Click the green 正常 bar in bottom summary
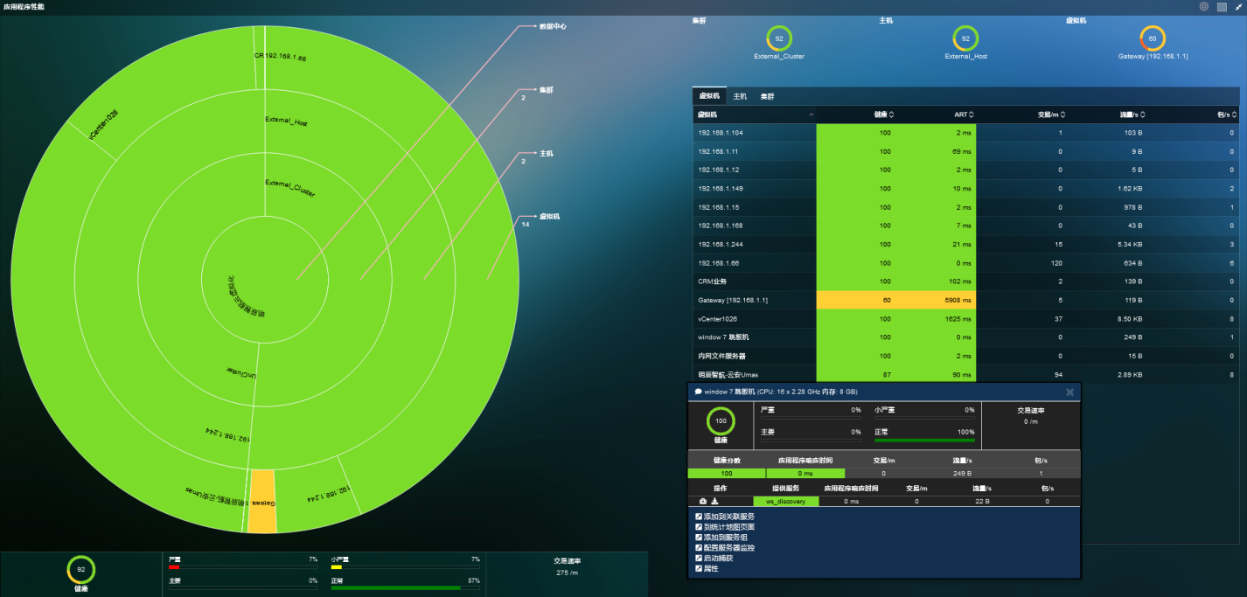 (396, 588)
